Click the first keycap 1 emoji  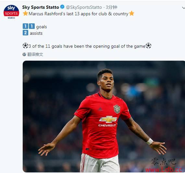tap(26, 26)
